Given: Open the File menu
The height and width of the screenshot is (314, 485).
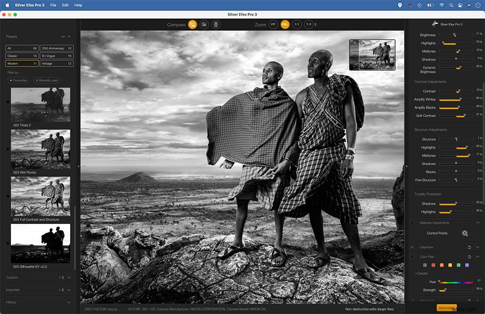Looking at the screenshot, I should [53, 5].
